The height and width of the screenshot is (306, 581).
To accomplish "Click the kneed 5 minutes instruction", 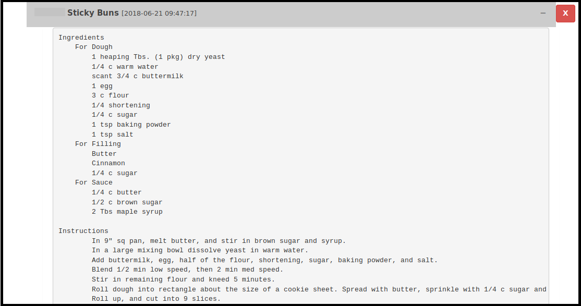I will click(183, 279).
